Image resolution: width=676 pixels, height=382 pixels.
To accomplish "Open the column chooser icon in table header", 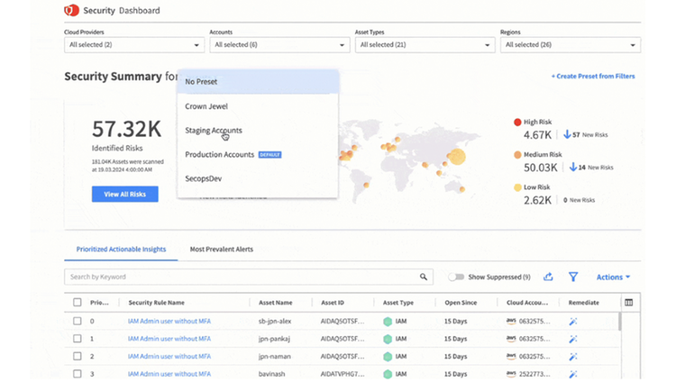I will click(x=628, y=303).
